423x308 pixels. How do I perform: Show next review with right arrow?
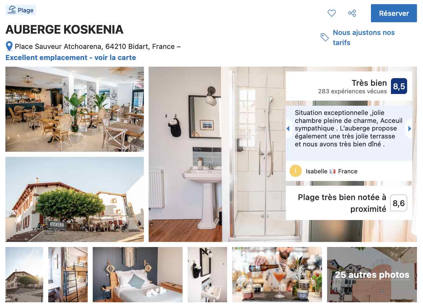tap(410, 129)
